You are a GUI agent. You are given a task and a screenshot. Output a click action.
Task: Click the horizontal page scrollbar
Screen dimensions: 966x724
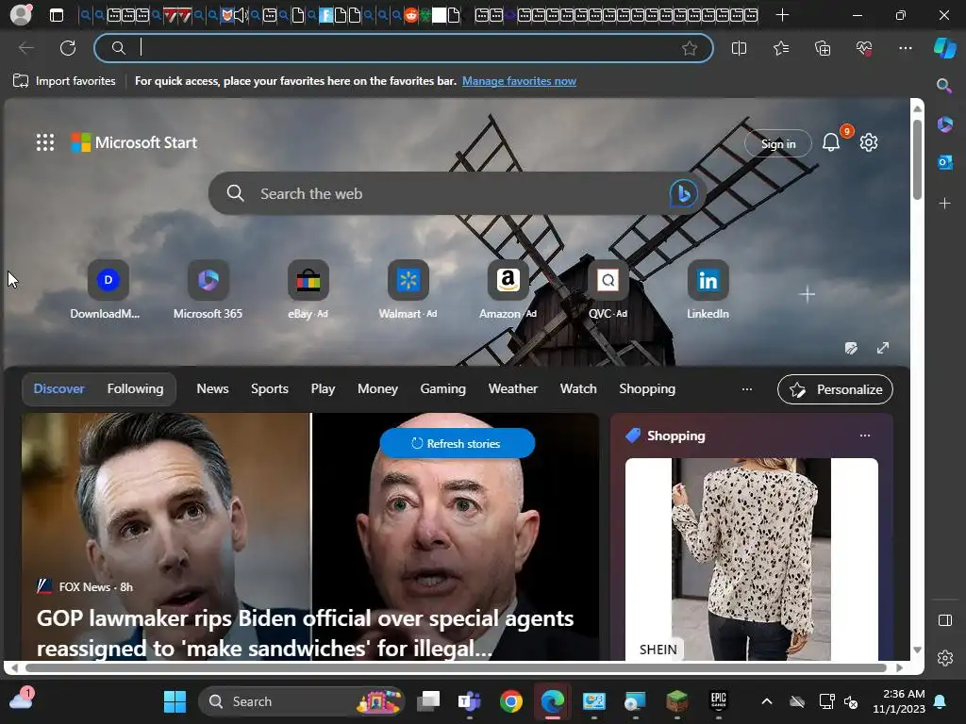pyautogui.click(x=457, y=668)
